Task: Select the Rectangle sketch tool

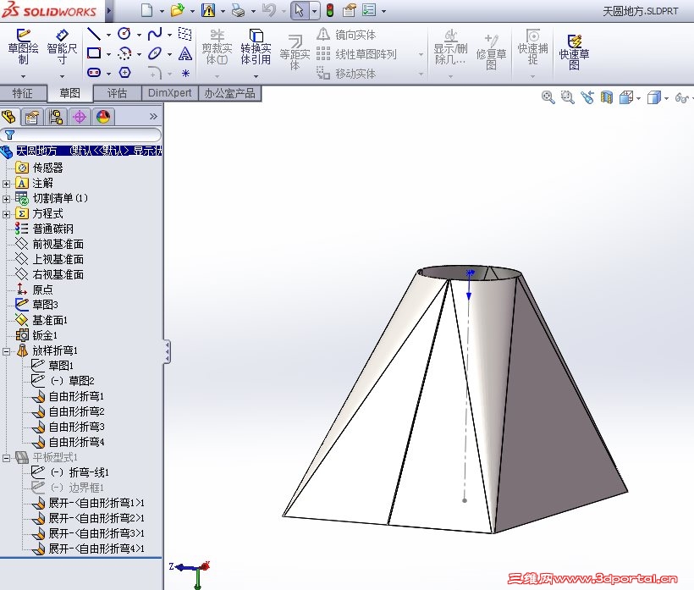Action: [94, 53]
